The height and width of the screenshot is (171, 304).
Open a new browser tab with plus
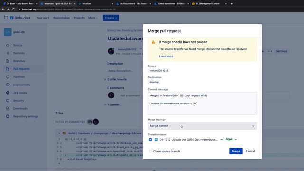coord(232,4)
